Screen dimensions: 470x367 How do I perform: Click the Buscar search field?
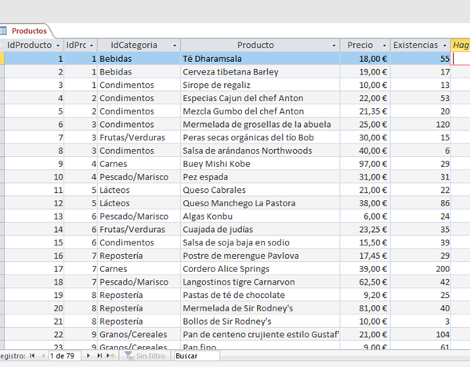pos(197,356)
